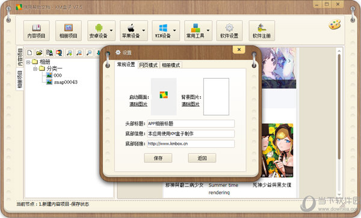Click the 启动画面 splash image preview
The height and width of the screenshot is (218, 361).
[164, 97]
